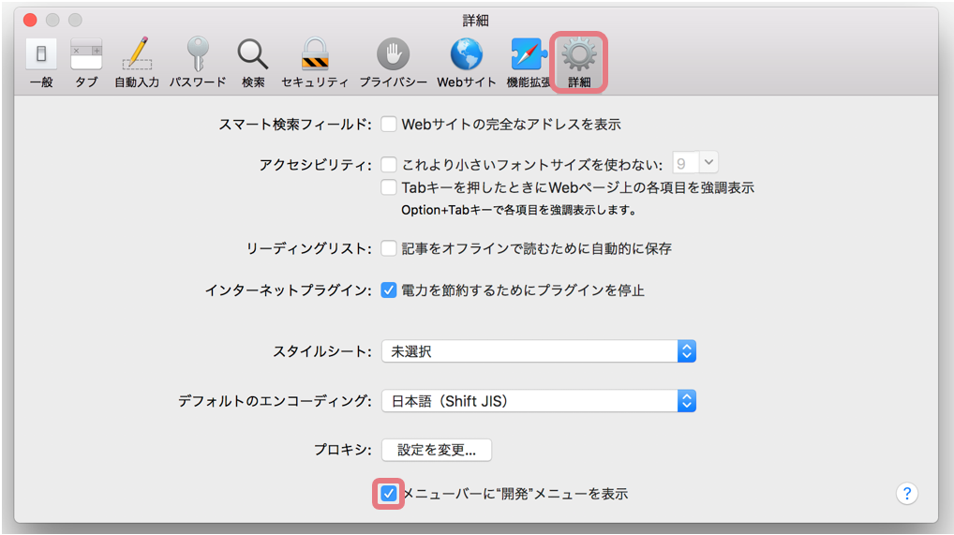Enable Tabキー highlight items checkbox
This screenshot has width=954, height=535.
(x=389, y=186)
